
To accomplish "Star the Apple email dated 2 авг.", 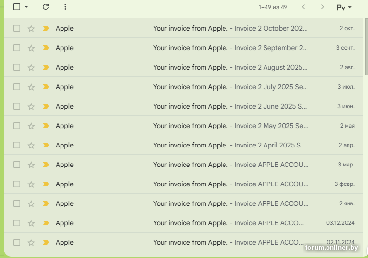I will coord(31,67).
